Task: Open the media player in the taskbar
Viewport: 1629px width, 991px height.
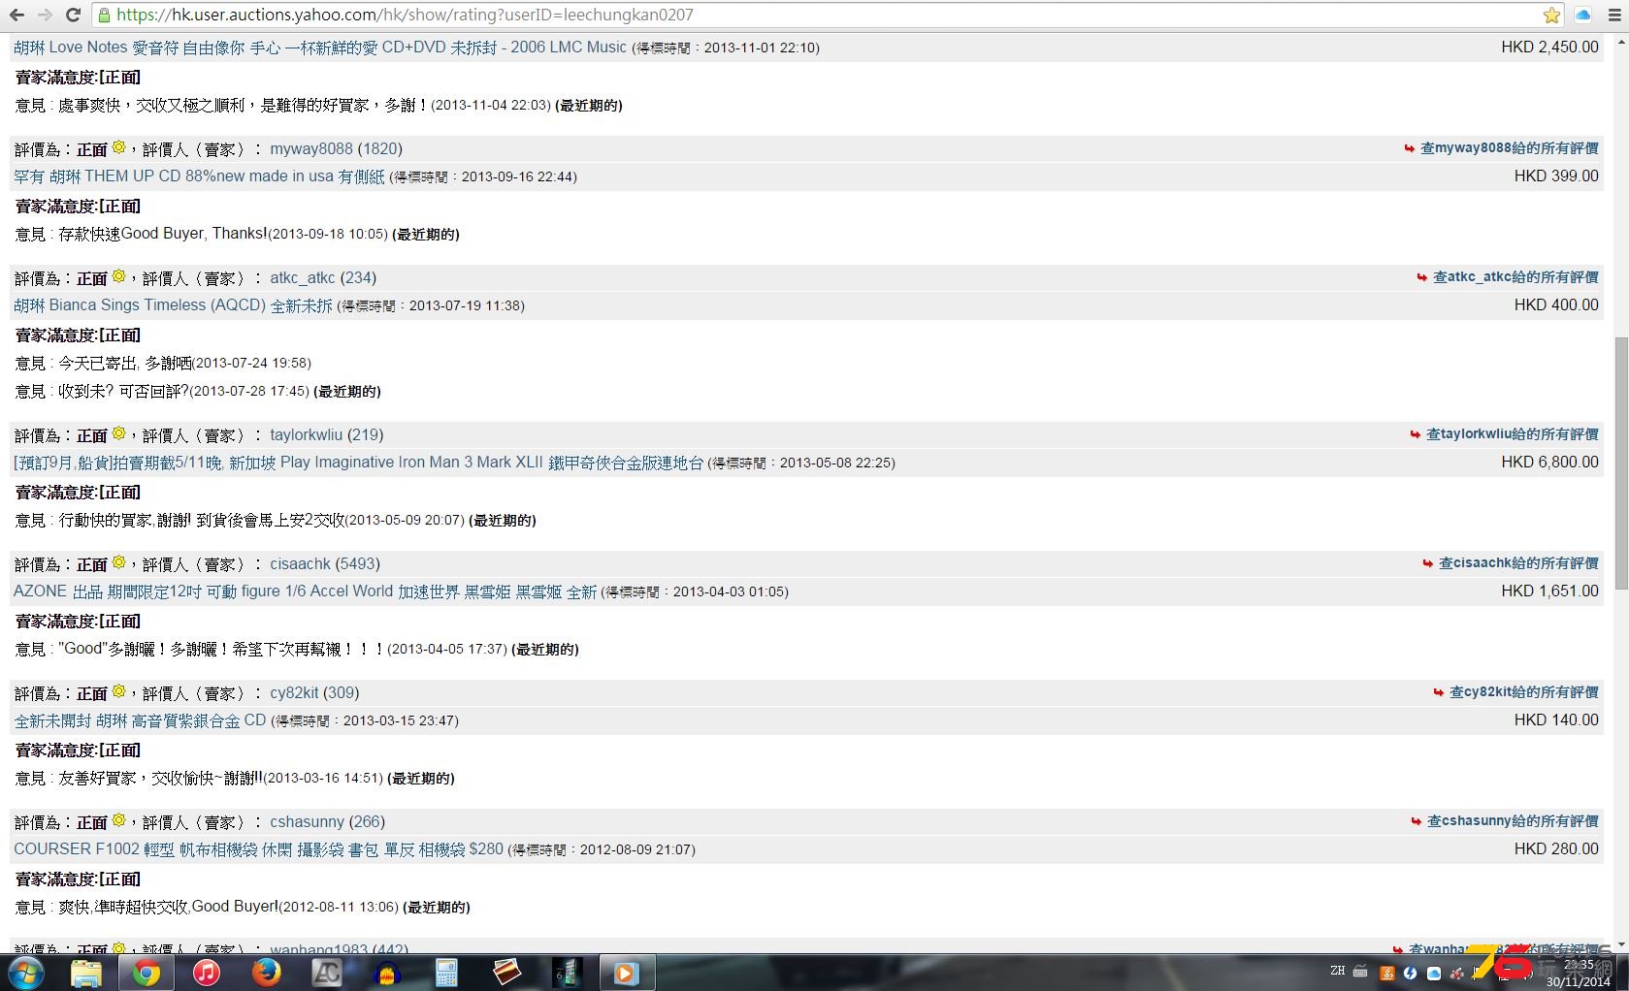Action: 627,973
